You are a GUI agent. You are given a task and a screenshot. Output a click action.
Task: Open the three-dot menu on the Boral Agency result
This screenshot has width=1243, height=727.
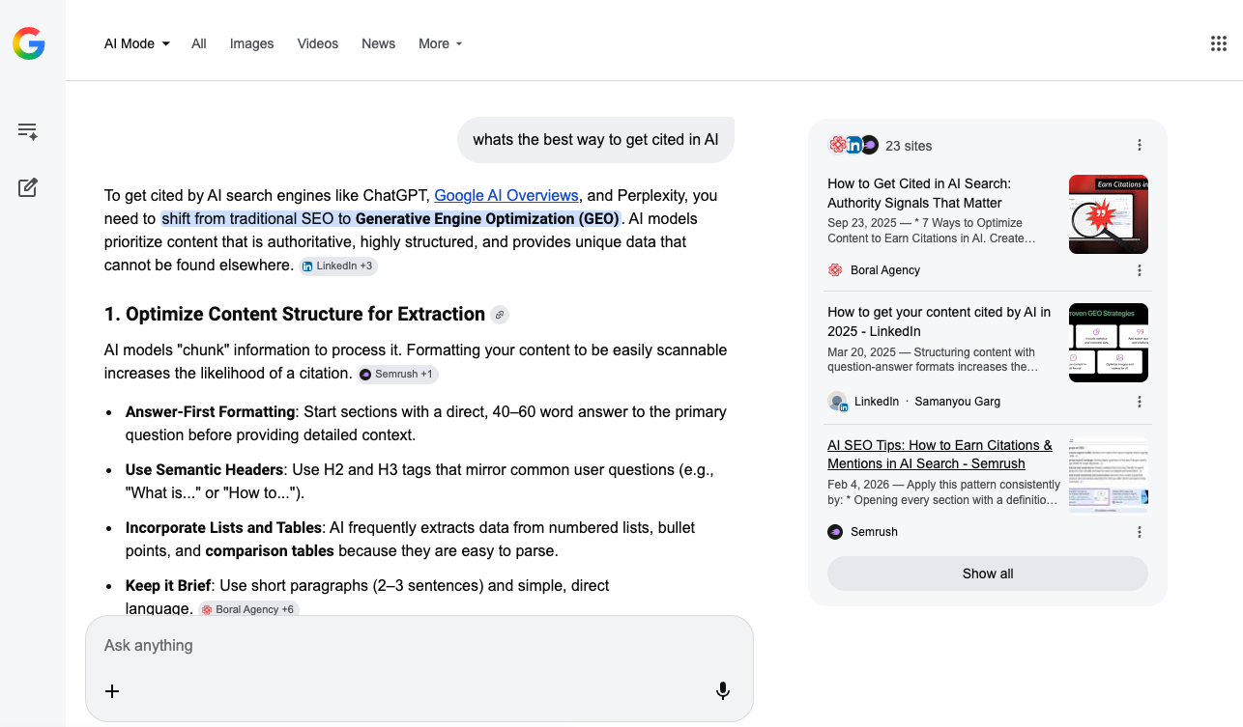pos(1140,270)
